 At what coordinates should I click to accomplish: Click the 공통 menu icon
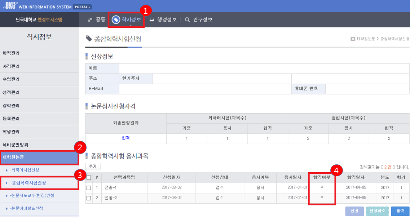(x=90, y=20)
